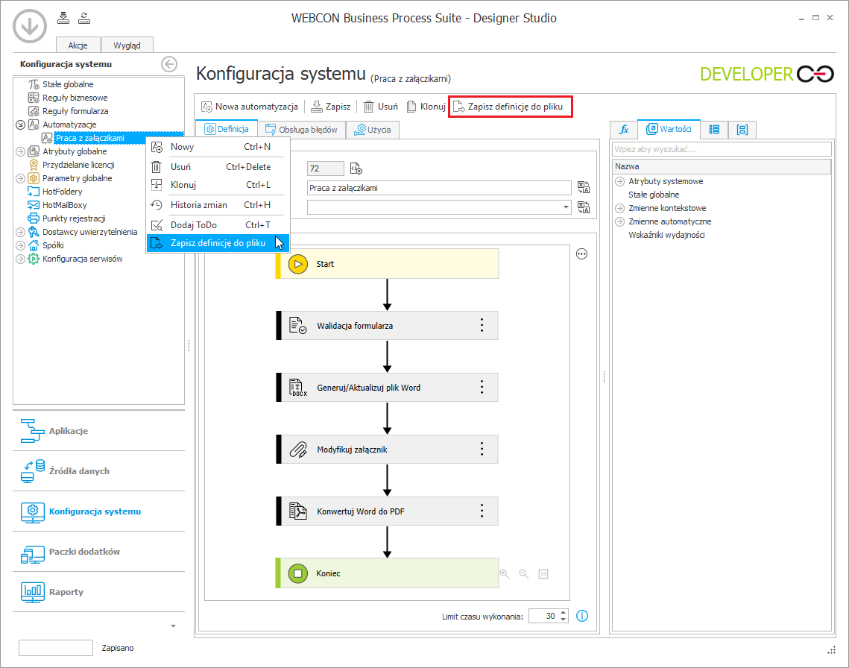
Task: Click the zoom out magnifier icon
Action: [523, 574]
